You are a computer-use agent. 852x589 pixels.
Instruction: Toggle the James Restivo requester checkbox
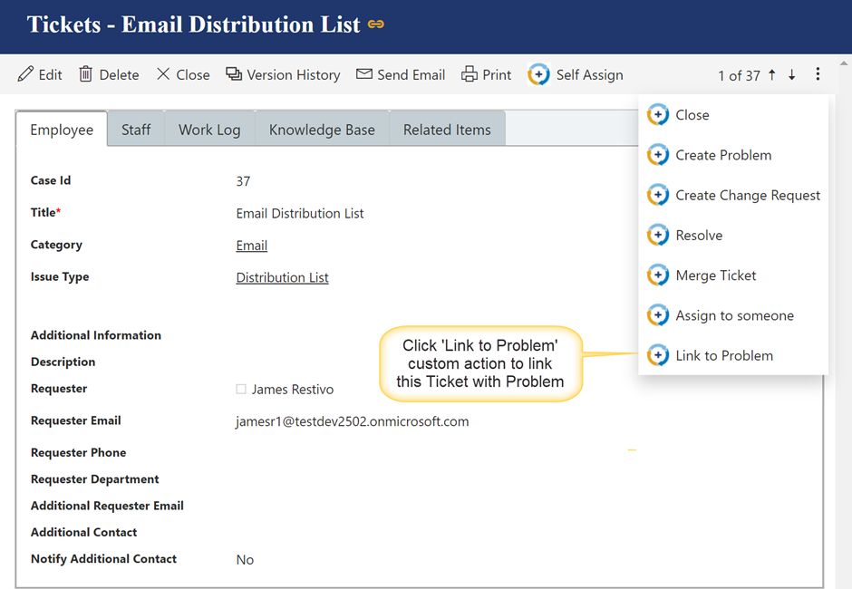[x=241, y=389]
